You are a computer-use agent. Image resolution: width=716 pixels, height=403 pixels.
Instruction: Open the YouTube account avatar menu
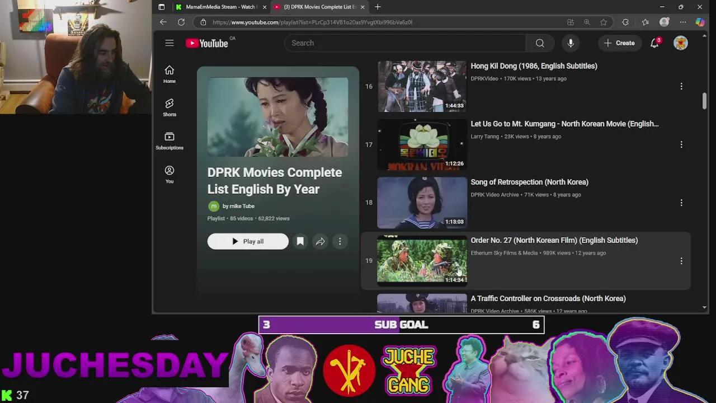(681, 43)
